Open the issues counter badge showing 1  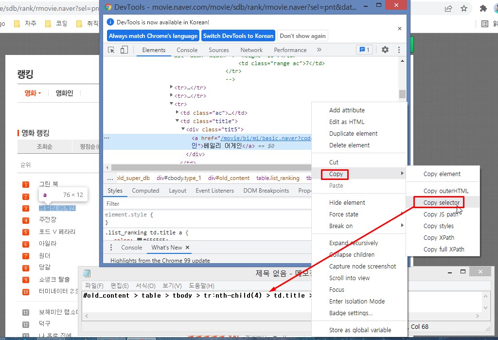(x=364, y=50)
